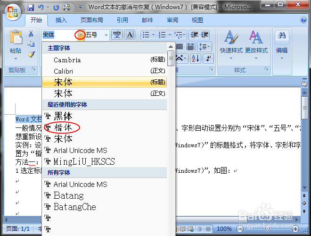Screen dimensions: 311x236
Task: Open the 开始 ribbon tab
Action: [x=36, y=20]
